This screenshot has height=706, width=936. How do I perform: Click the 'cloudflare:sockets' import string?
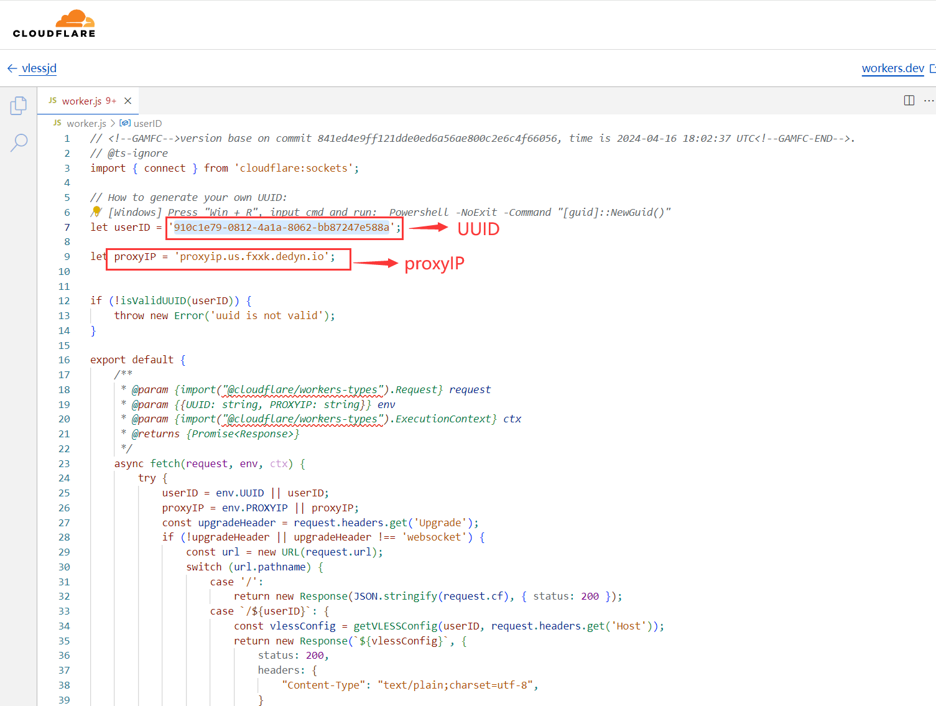pyautogui.click(x=293, y=169)
